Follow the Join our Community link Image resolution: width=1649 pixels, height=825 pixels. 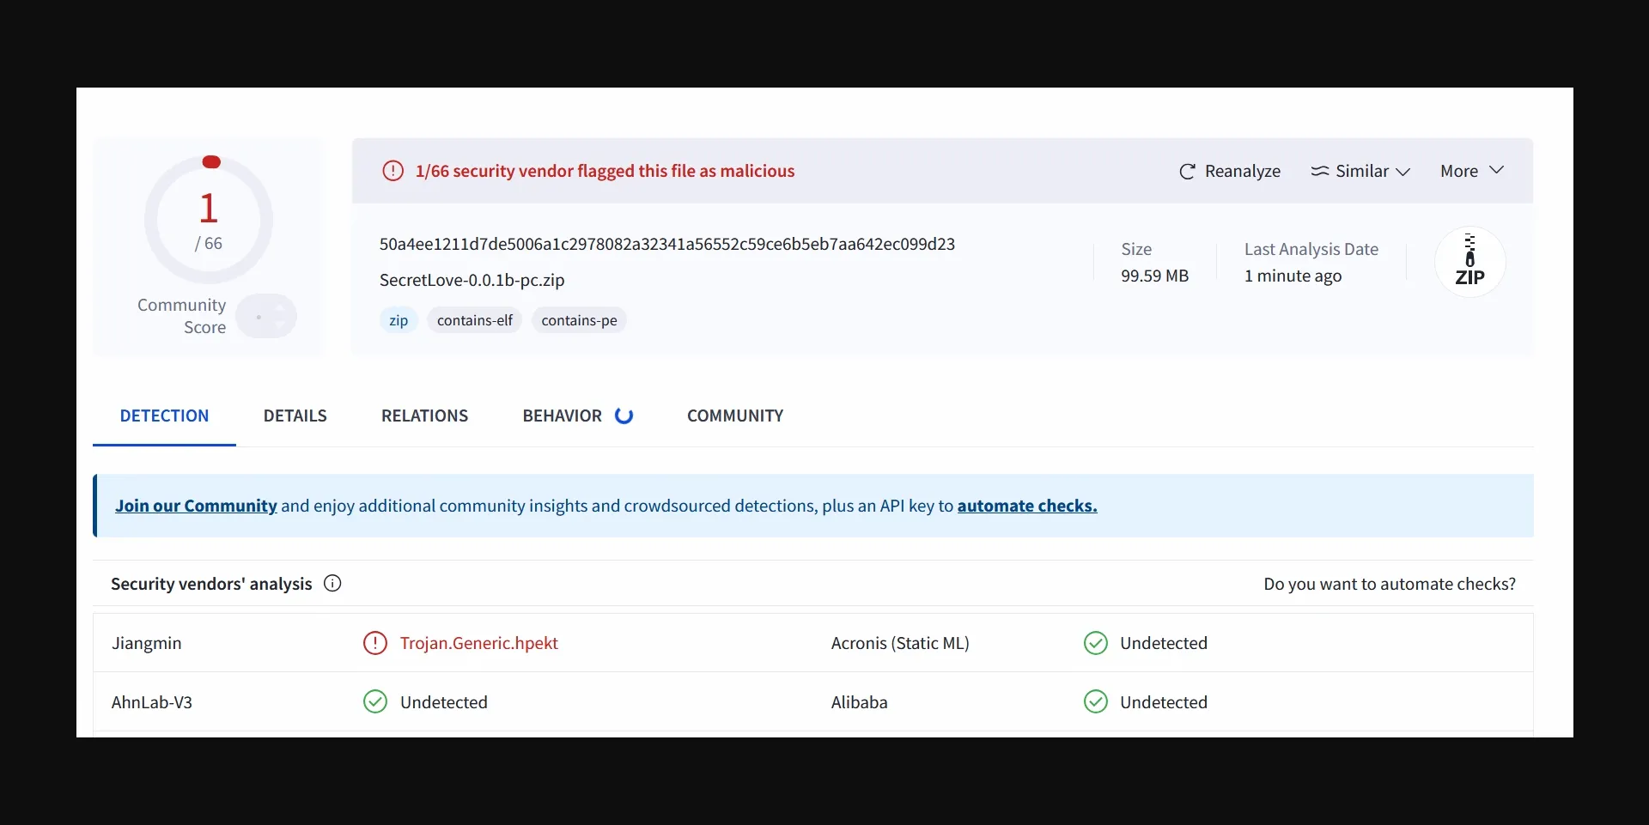[196, 507]
